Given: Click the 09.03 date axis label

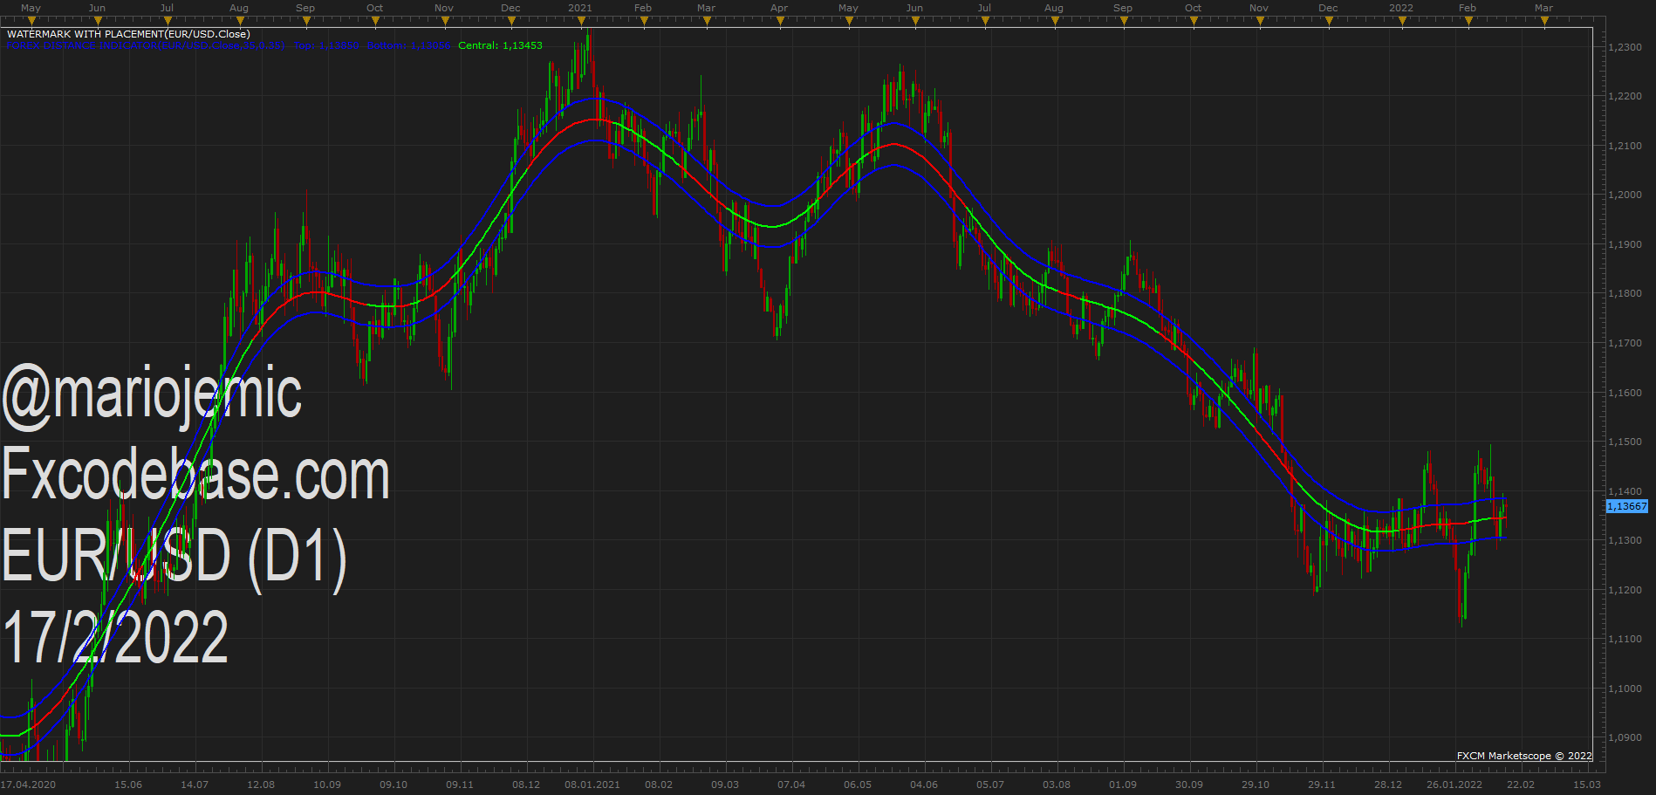Looking at the screenshot, I should pos(725,785).
